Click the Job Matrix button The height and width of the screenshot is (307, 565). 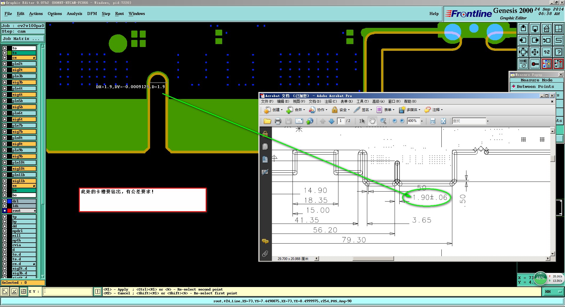click(23, 39)
